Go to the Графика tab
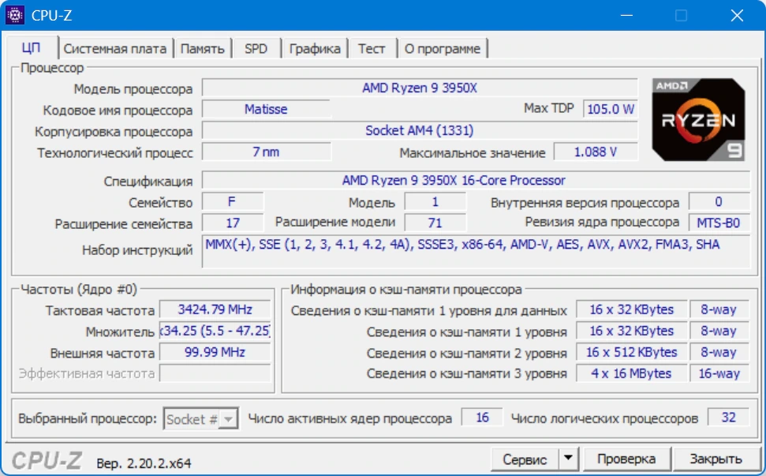Screen dimensions: 766x476 tap(315, 49)
